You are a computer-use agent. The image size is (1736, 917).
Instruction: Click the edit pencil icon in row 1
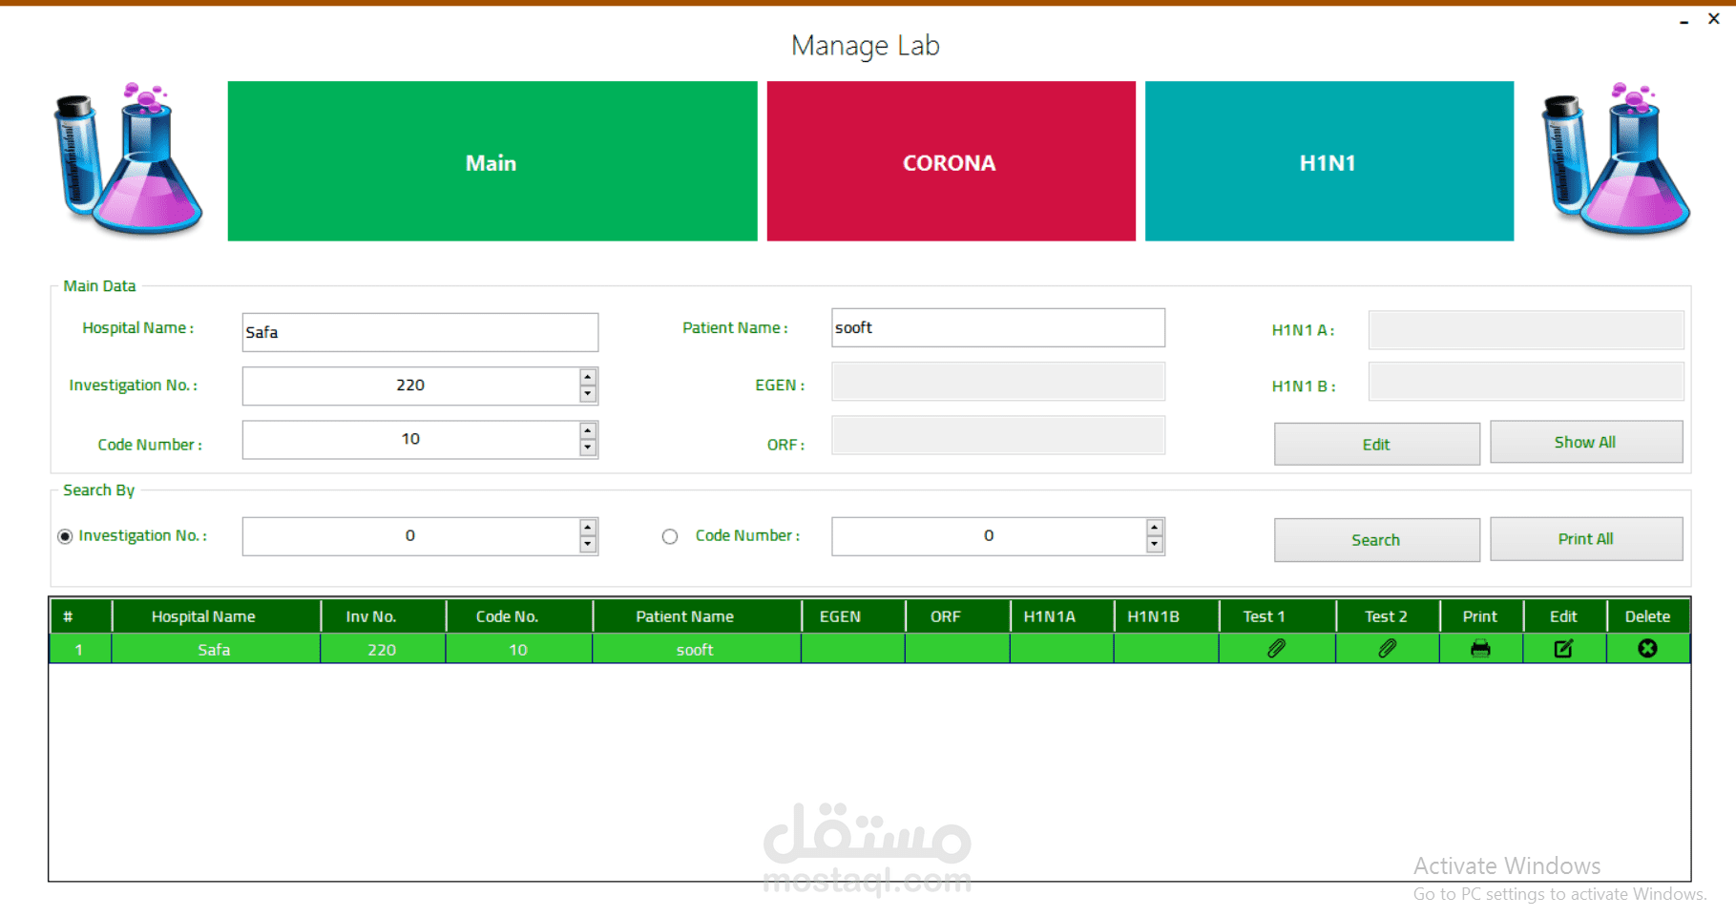pos(1563,649)
